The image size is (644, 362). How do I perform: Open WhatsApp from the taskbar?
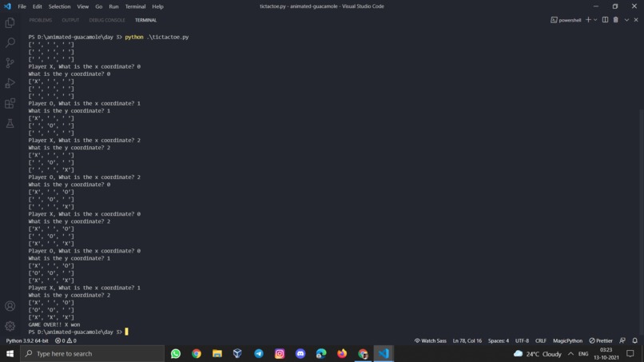[175, 353]
